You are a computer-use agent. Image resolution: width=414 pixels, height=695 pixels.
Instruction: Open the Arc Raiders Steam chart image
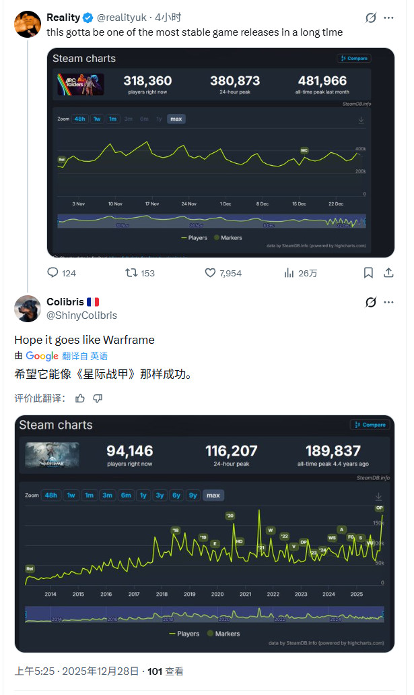click(x=220, y=152)
